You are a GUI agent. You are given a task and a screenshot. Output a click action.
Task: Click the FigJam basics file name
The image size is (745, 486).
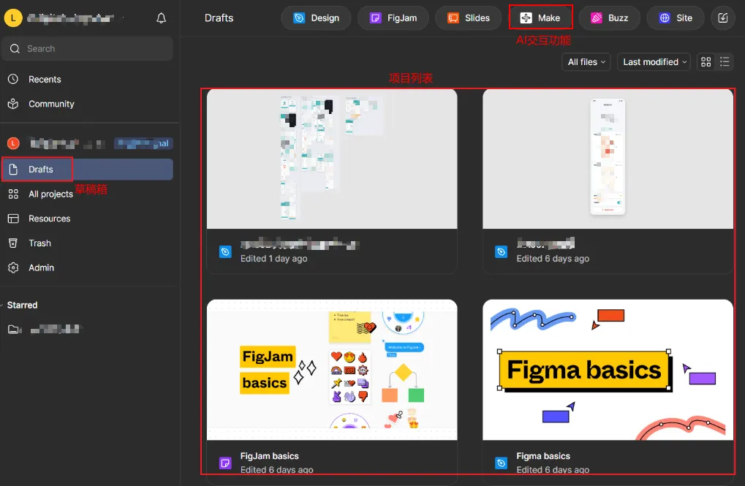click(x=269, y=456)
